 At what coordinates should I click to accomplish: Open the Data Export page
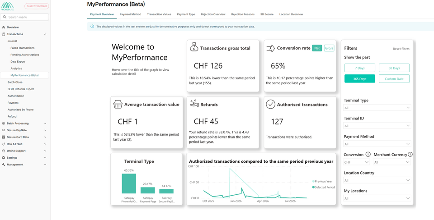(18, 62)
